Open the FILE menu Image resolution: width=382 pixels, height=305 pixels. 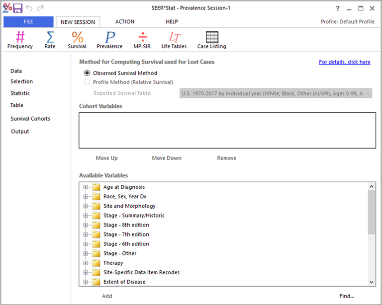tap(28, 22)
